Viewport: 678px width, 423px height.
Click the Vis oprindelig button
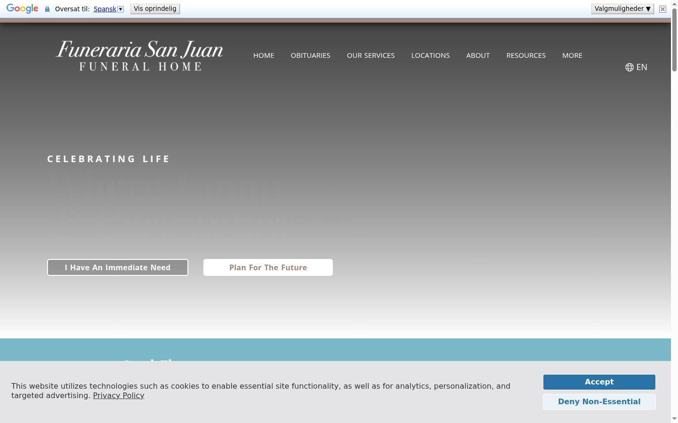(x=155, y=9)
